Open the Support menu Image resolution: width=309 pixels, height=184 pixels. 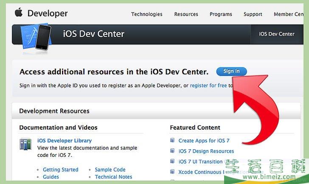tap(253, 14)
